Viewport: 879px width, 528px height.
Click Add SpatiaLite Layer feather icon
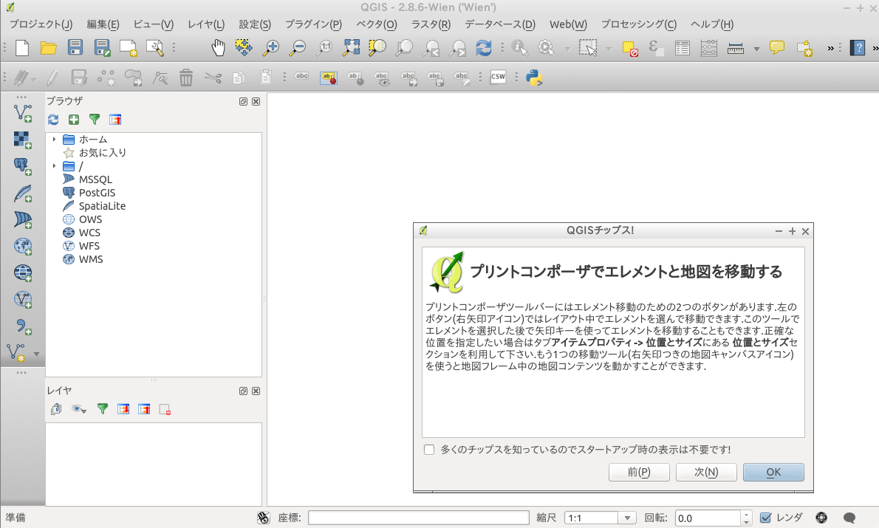22,193
